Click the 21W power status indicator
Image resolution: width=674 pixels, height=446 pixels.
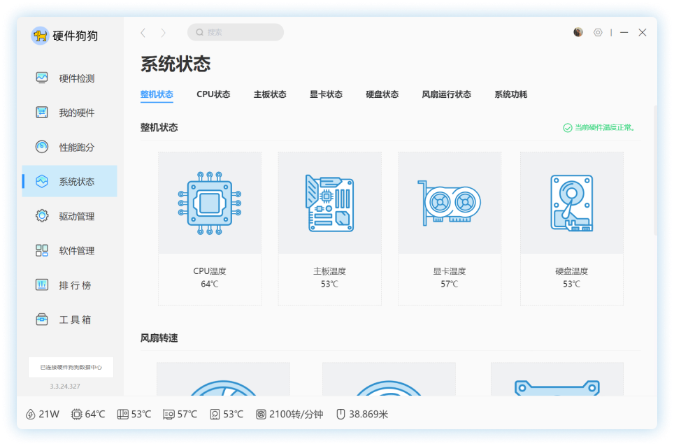point(43,414)
